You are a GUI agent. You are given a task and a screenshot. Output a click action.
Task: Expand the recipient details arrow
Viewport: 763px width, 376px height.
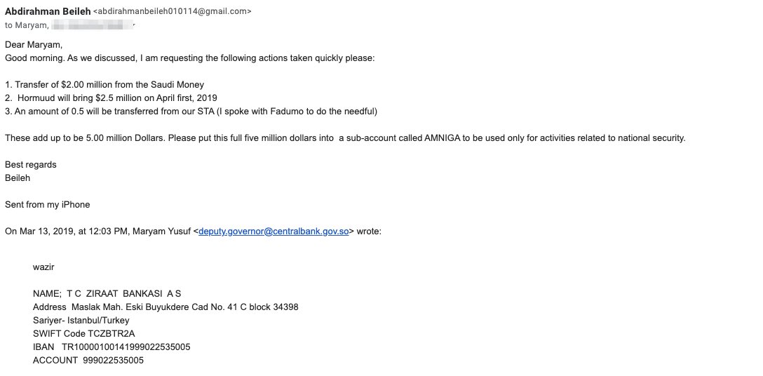click(x=134, y=26)
